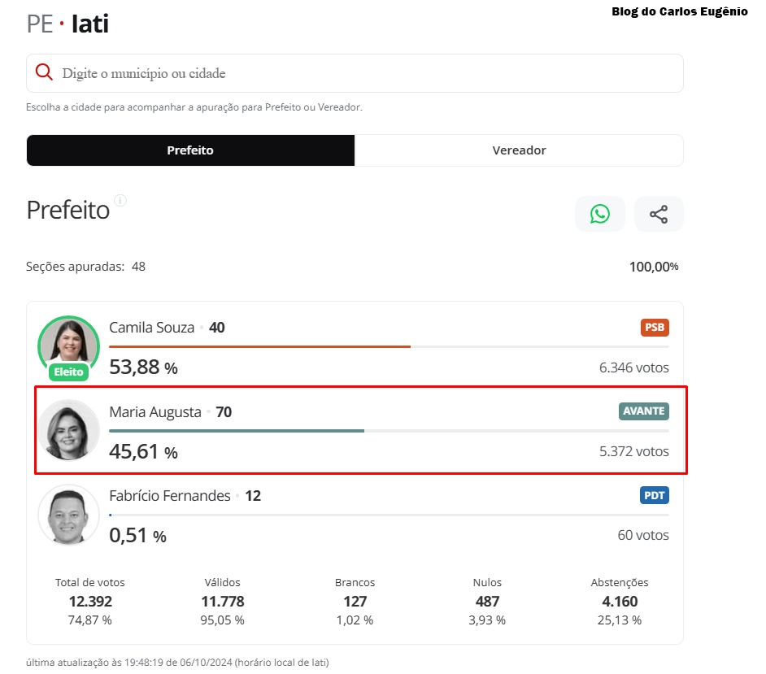This screenshot has height=674, width=766.
Task: Click Camila Souza's orange vote progress bar
Action: tap(260, 346)
